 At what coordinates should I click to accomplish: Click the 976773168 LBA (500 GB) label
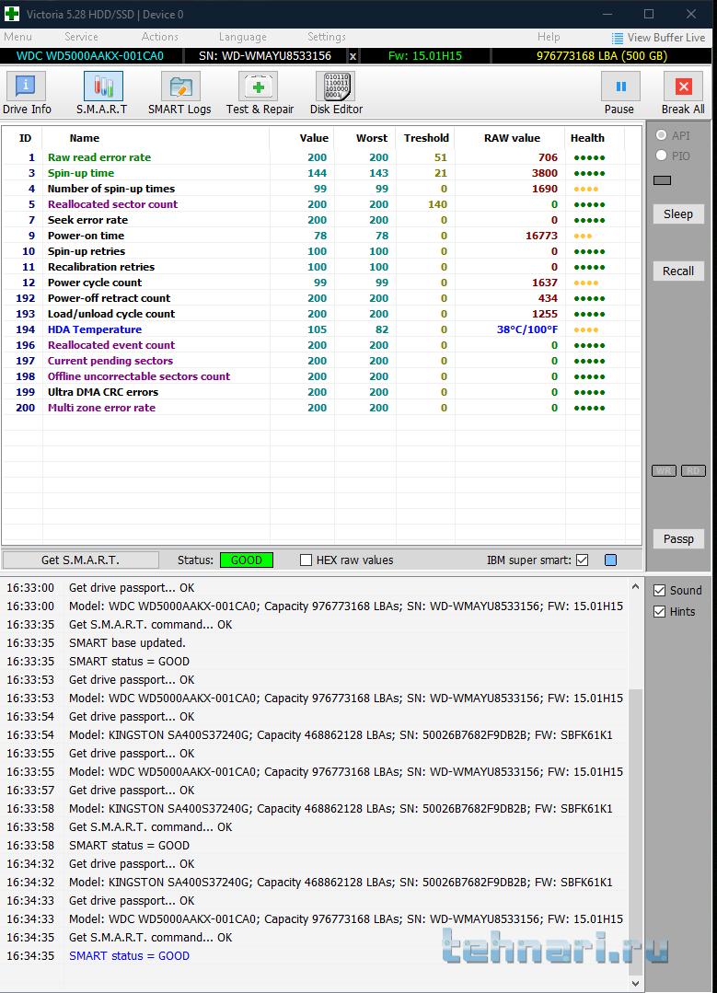point(601,56)
